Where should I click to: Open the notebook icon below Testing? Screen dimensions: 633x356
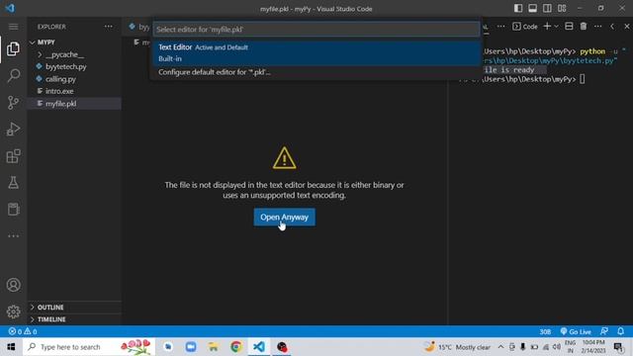tap(13, 210)
